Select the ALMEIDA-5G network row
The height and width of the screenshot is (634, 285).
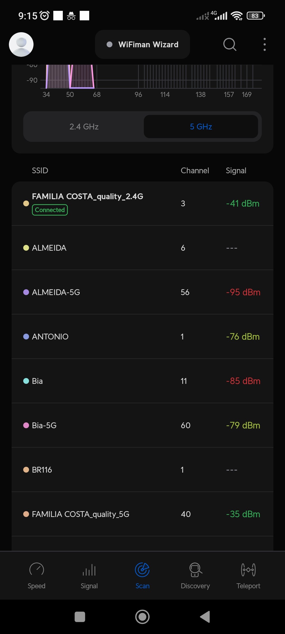point(142,292)
